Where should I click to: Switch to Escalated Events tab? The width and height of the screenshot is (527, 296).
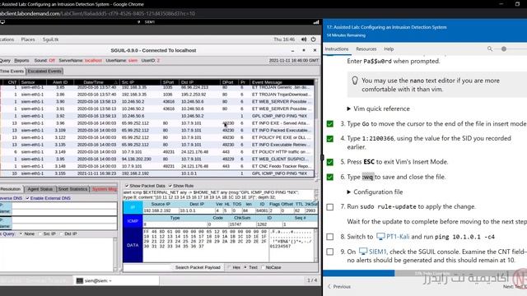coord(44,72)
